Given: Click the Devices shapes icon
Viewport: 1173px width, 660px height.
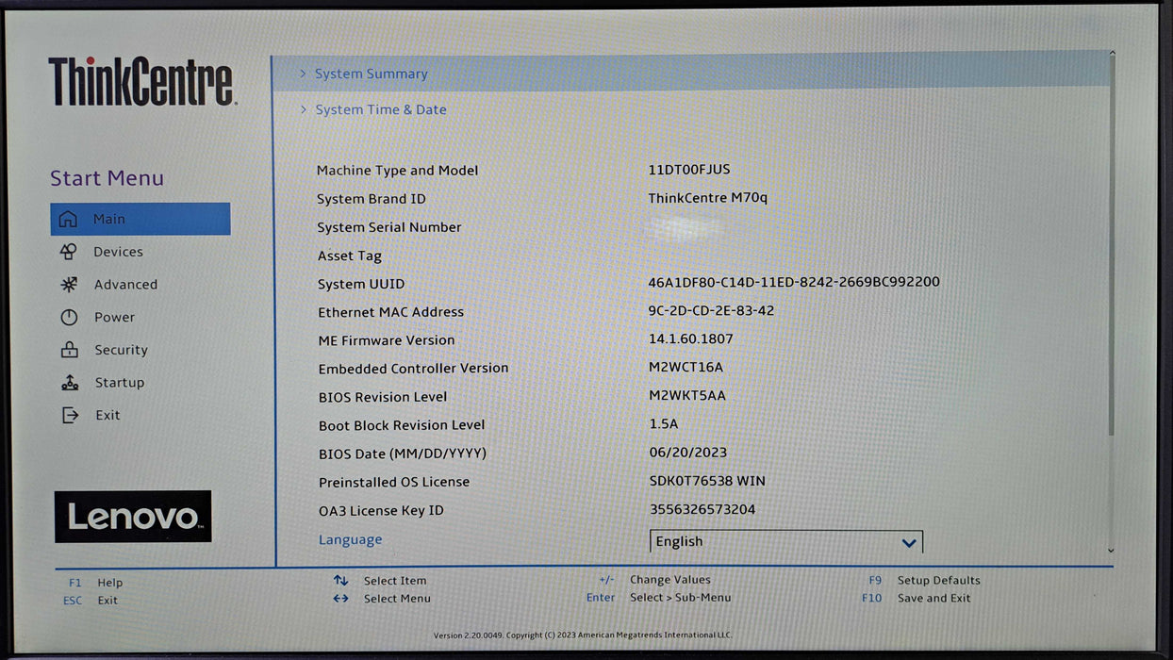Looking at the screenshot, I should click(69, 252).
